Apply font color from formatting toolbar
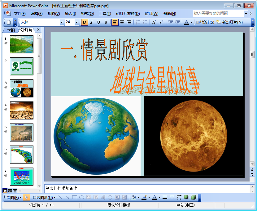Image resolution: width=257 pixels, height=211 pixels. [x=186, y=22]
